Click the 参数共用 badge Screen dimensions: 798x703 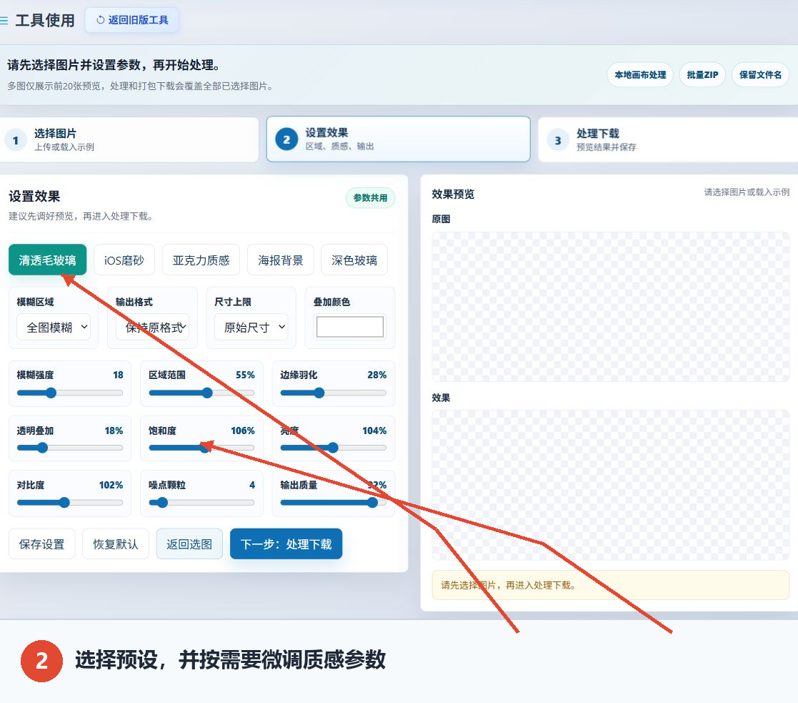click(370, 197)
